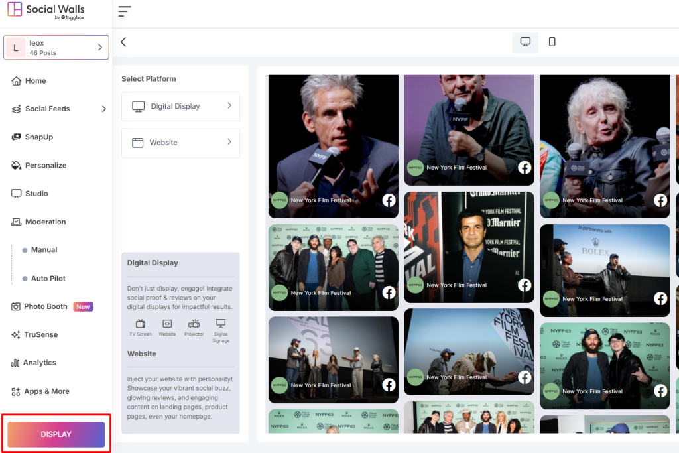Select Auto Pilot moderation option
The width and height of the screenshot is (679, 453).
click(48, 279)
